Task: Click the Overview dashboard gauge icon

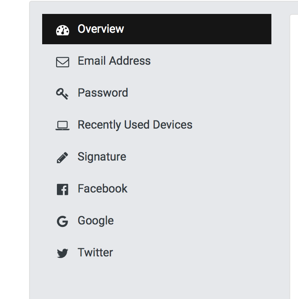Action: click(63, 30)
